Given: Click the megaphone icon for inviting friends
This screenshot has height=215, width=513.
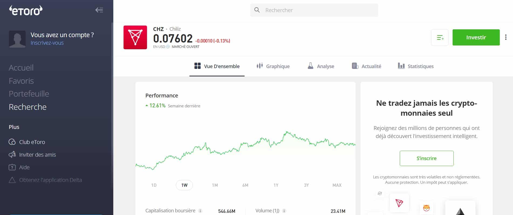Looking at the screenshot, I should coord(12,154).
